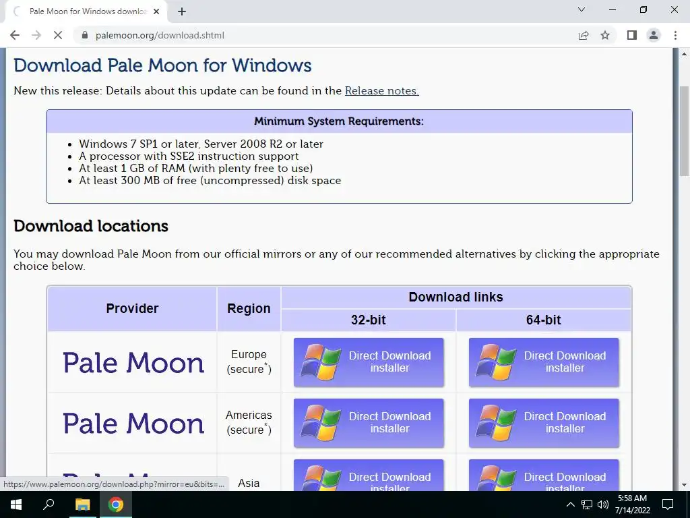Download Europe 64-bit installer

(x=544, y=362)
